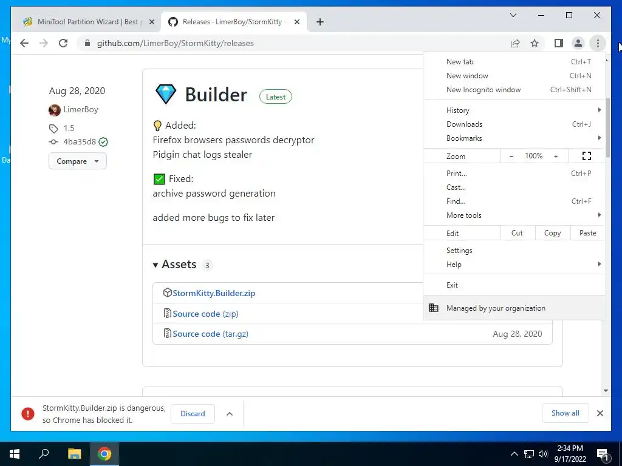Open the 1.5 tag link
This screenshot has height=466, width=622.
click(69, 128)
